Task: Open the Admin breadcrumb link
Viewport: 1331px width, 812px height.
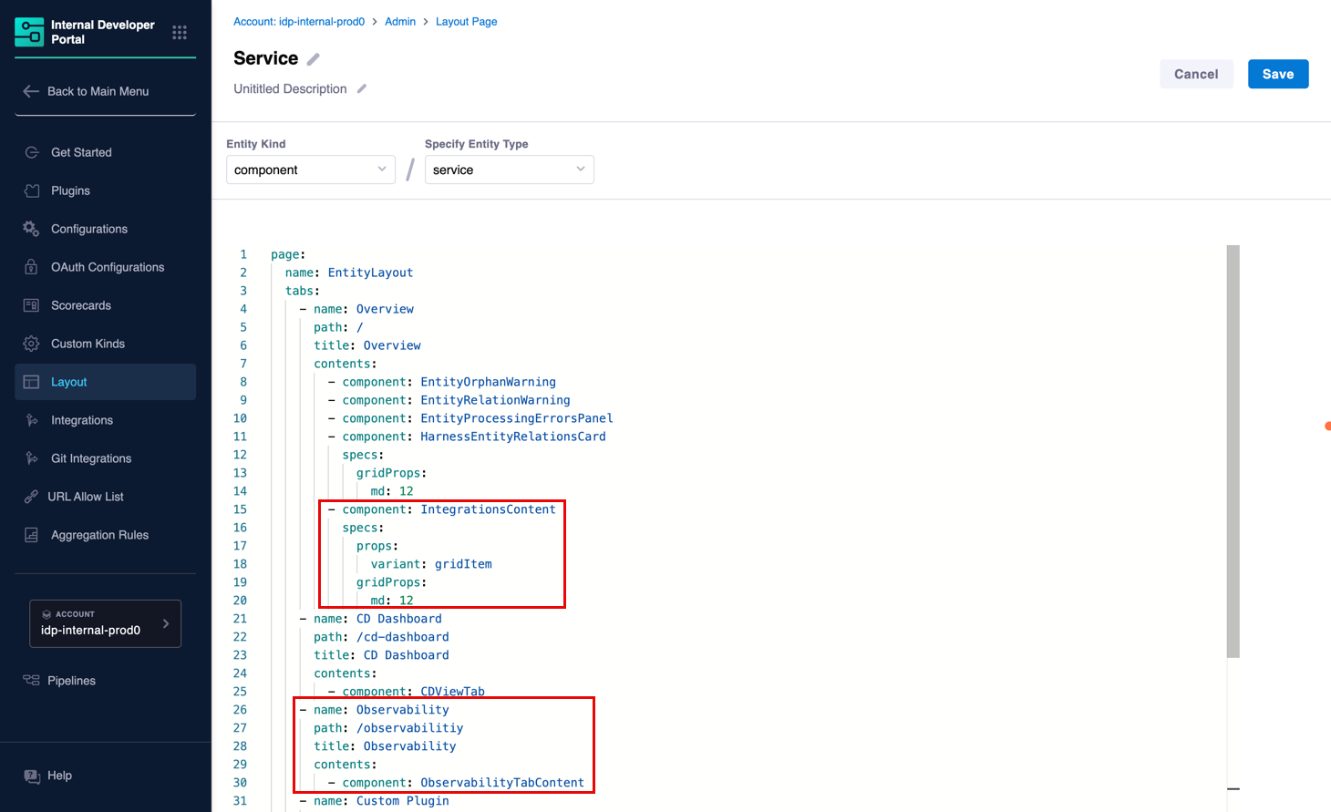Action: 400,21
